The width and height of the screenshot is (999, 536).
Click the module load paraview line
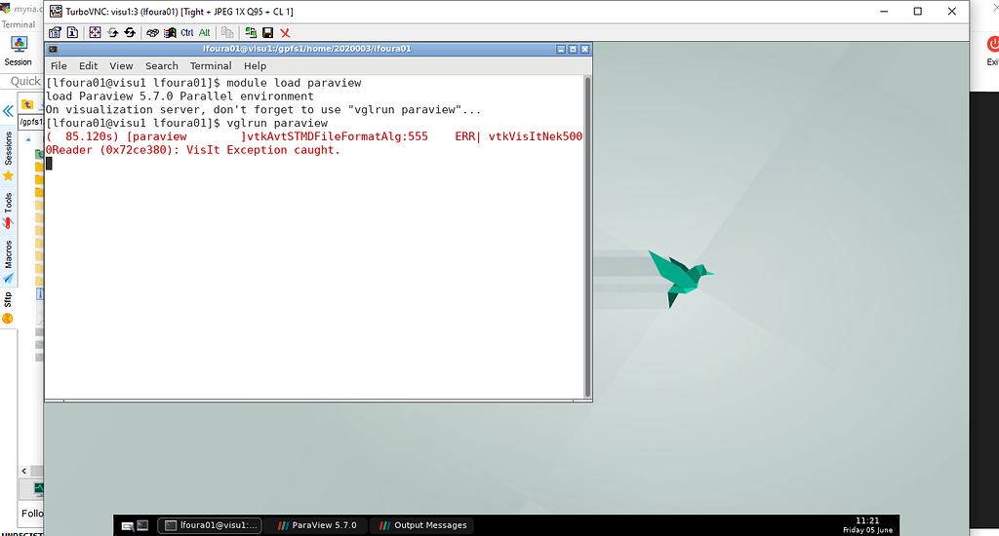click(x=203, y=83)
